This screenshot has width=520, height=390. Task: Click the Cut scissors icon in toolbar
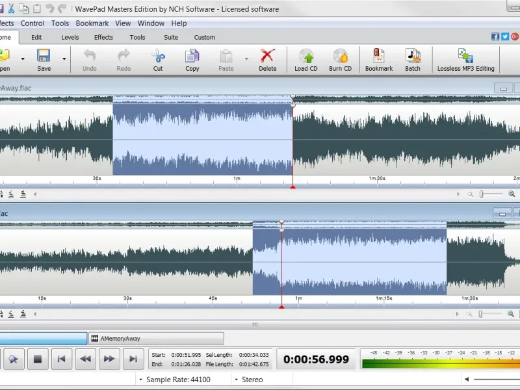pyautogui.click(x=158, y=58)
